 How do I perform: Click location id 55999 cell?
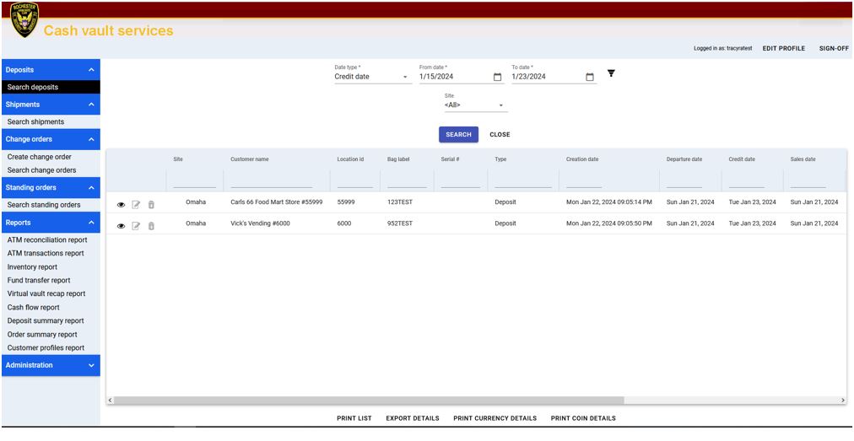[x=346, y=202]
